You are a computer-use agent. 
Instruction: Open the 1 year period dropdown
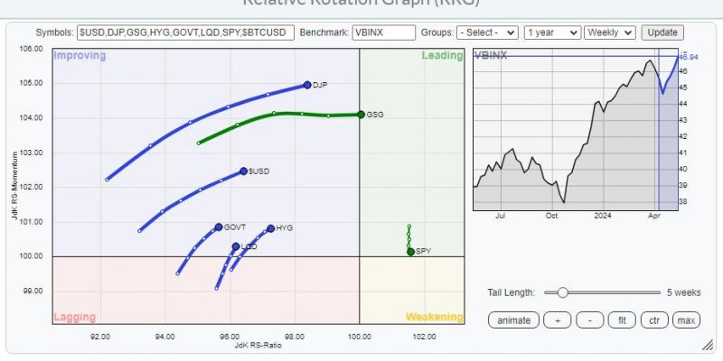pyautogui.click(x=552, y=32)
